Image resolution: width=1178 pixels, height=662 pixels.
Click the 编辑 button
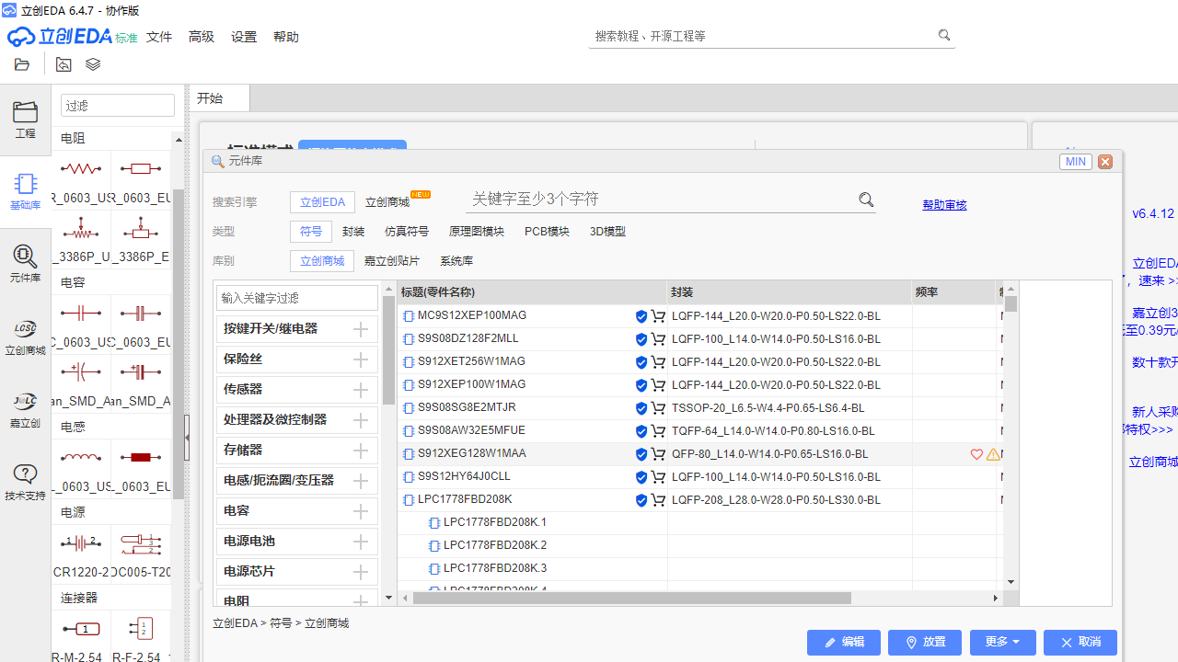pos(844,642)
